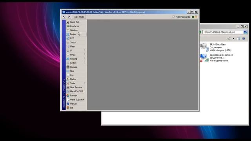Enable Safe Mode in WinBox toolbar
The height and width of the screenshot is (141, 251).
(x=79, y=17)
